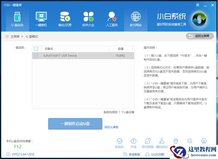Screen dimensions: 218x159
Task: Toggle the select-all checkbox in header
Action: (36, 49)
